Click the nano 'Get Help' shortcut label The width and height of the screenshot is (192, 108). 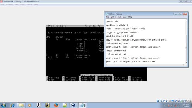(x=54, y=78)
